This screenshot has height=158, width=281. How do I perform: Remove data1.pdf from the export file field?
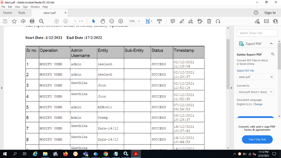click(x=271, y=77)
